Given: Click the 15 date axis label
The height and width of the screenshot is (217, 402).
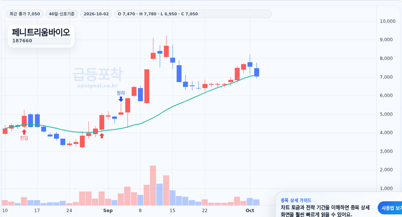Looking at the screenshot, I should click(172, 211).
